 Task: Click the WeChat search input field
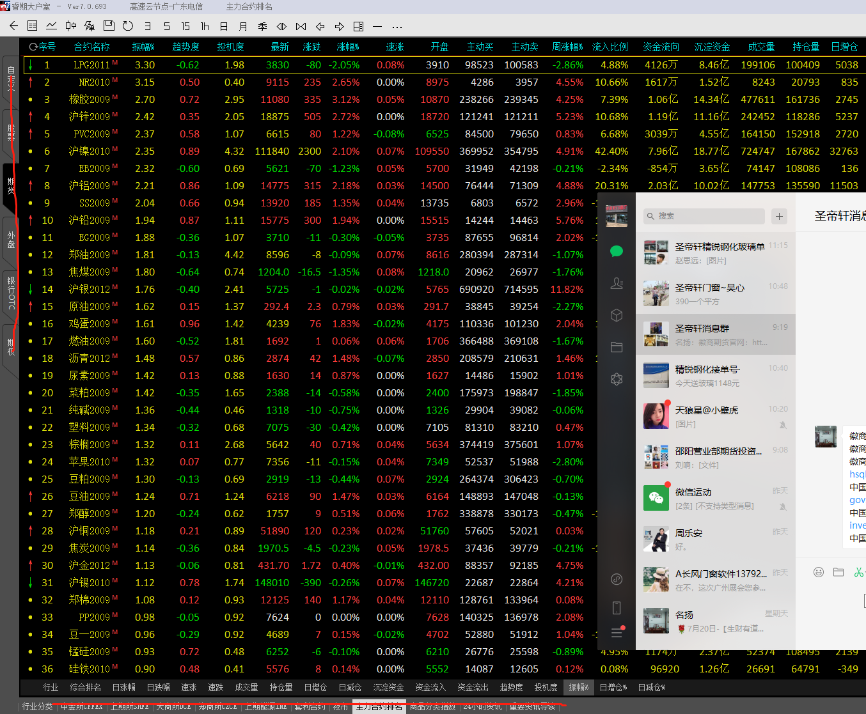(704, 216)
